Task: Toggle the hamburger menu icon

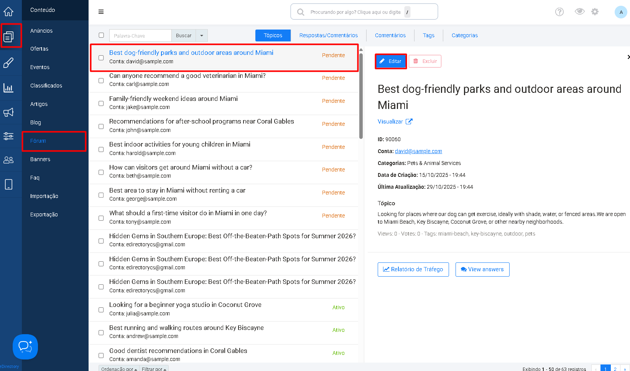Action: click(x=101, y=12)
